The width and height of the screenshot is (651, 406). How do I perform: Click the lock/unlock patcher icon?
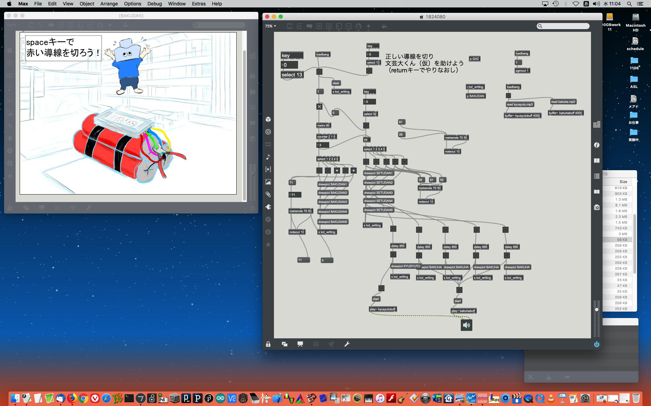pyautogui.click(x=268, y=344)
